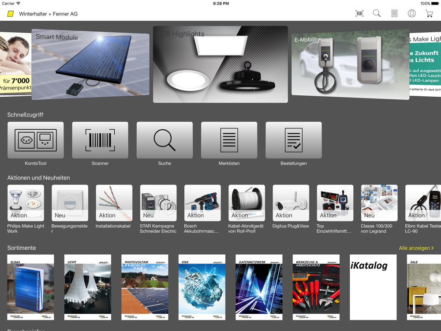Launch the Scanner quick access tile

(x=100, y=140)
